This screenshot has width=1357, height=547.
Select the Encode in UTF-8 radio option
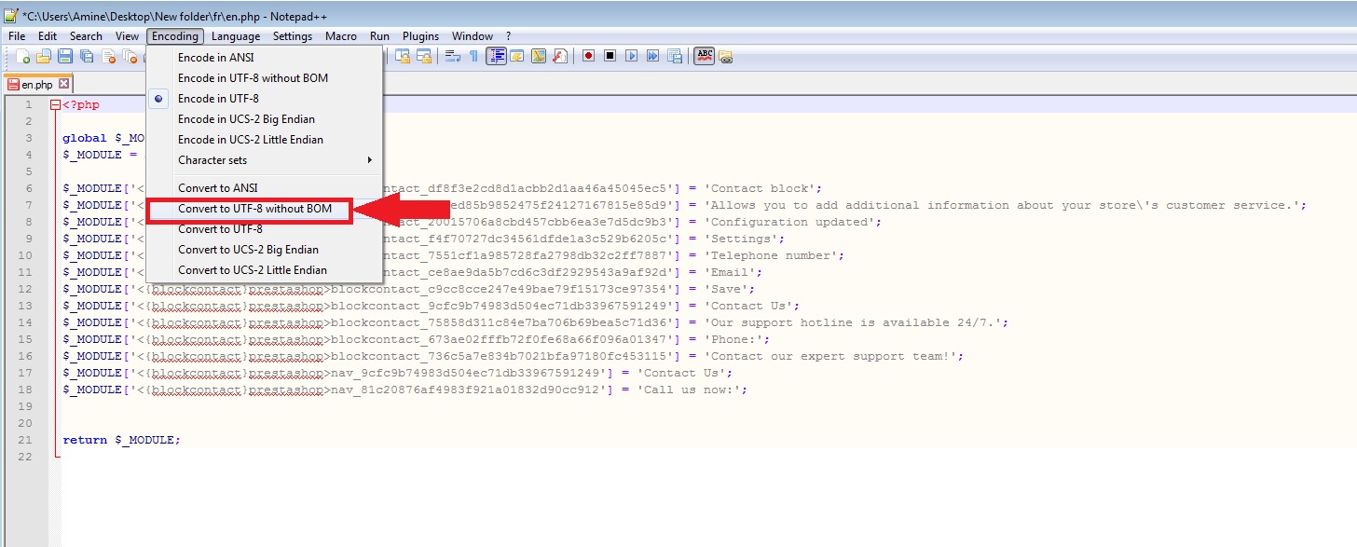(x=158, y=98)
